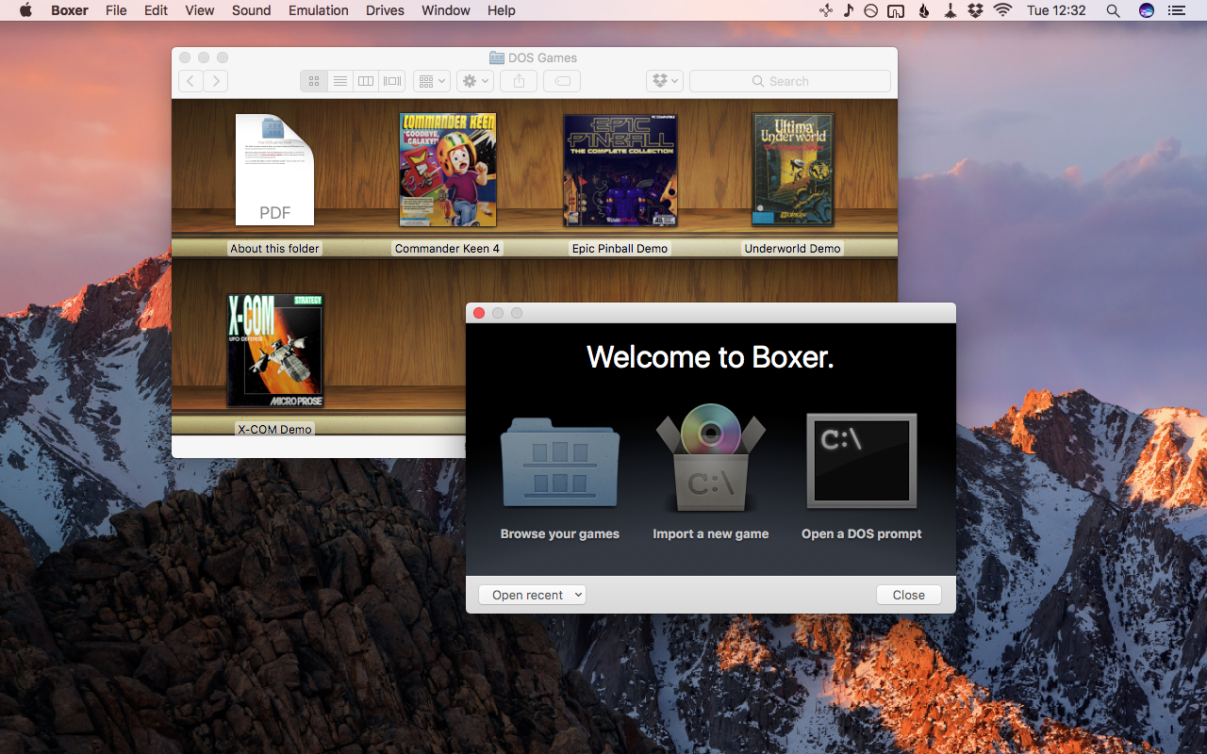Open the Commander Keen 4 game cover

(x=448, y=170)
